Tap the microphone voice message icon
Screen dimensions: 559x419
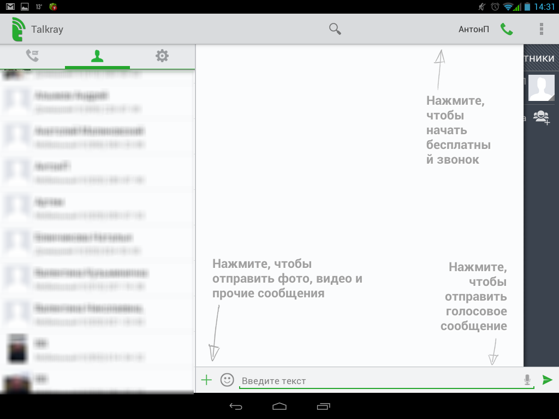527,380
